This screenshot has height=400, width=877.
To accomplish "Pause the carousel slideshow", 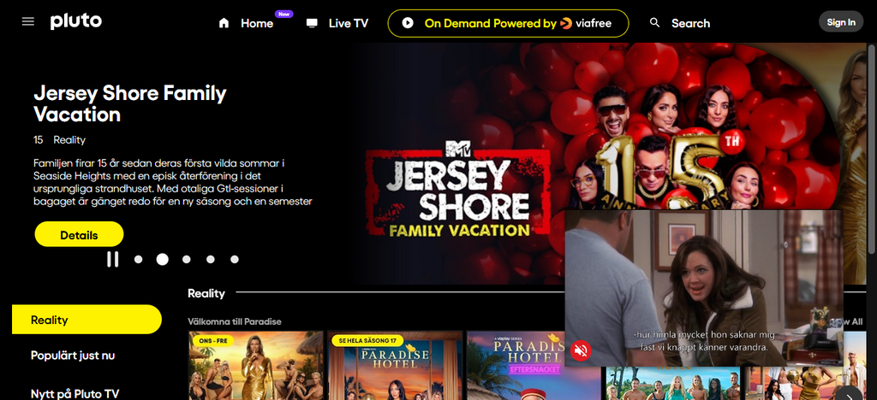I will coord(112,260).
